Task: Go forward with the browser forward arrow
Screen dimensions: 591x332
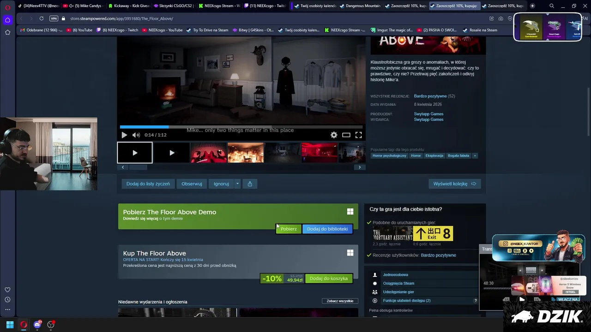Action: [31, 18]
